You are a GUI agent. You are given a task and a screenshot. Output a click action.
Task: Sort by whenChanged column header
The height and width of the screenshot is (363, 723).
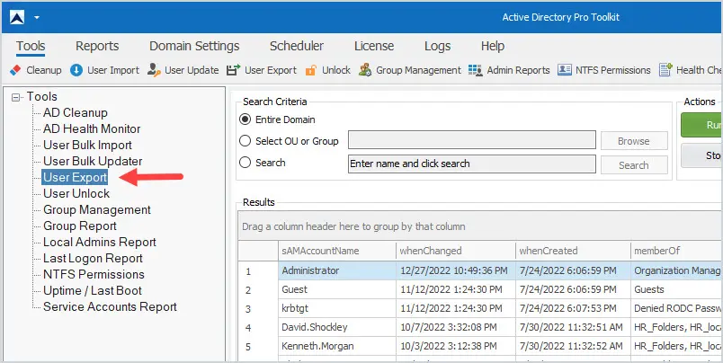pyautogui.click(x=456, y=251)
